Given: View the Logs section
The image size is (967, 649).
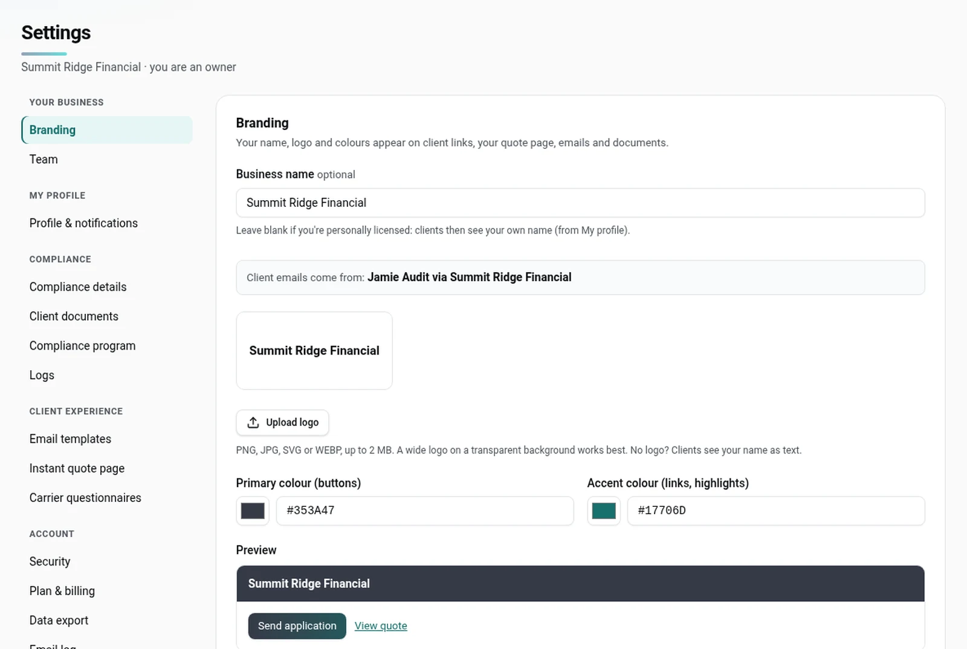Looking at the screenshot, I should tap(107, 375).
